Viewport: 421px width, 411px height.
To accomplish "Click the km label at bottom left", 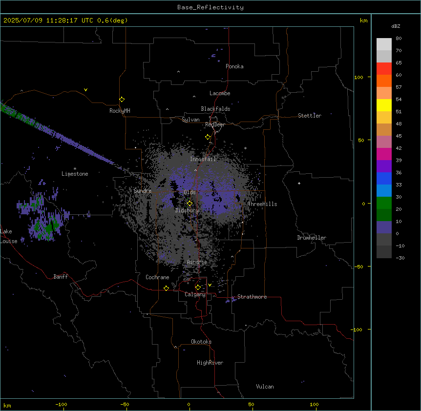I will pos(7,405).
